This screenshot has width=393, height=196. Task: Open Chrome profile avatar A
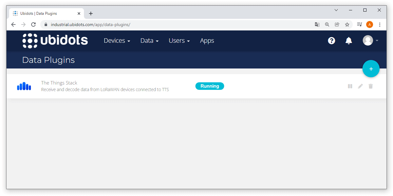pyautogui.click(x=369, y=24)
